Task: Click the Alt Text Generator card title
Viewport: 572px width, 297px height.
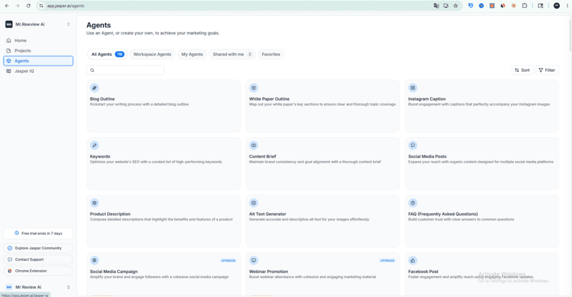Action: point(268,214)
